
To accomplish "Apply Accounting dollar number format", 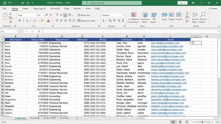I will coord(104,21).
